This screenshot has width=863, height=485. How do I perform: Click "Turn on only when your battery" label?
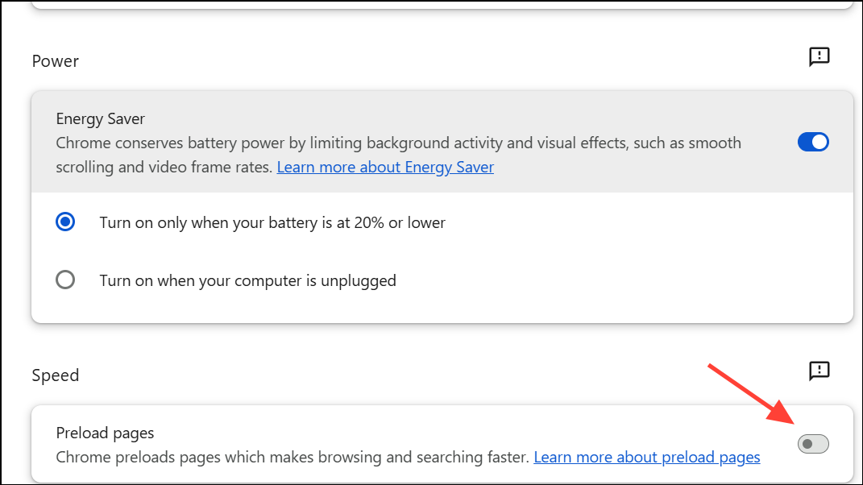[x=272, y=222]
